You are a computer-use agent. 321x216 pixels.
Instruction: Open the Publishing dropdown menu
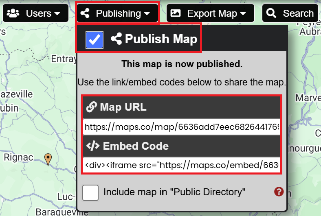pyautogui.click(x=117, y=13)
